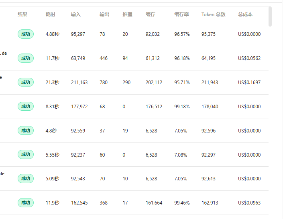Click the Token 总数 column header
This screenshot has height=219, width=285.
pos(214,14)
